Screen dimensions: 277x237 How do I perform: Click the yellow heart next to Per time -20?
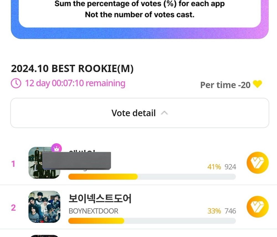click(257, 84)
